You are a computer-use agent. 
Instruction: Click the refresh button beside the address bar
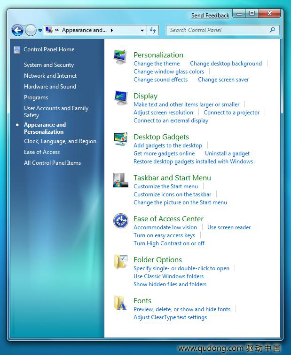tap(153, 30)
